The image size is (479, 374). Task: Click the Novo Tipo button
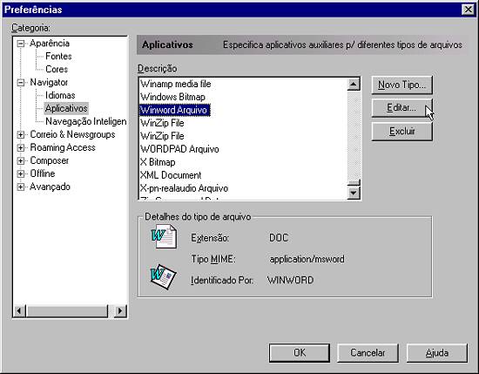pyautogui.click(x=402, y=85)
